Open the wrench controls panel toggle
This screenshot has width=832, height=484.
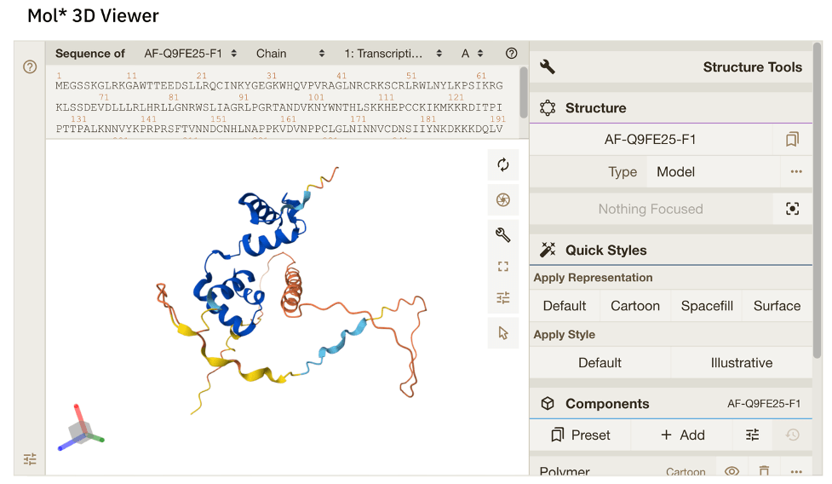[502, 235]
